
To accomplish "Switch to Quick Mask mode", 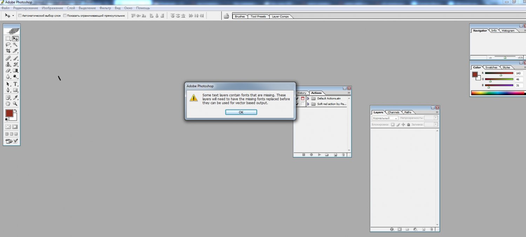I will pyautogui.click(x=15, y=127).
